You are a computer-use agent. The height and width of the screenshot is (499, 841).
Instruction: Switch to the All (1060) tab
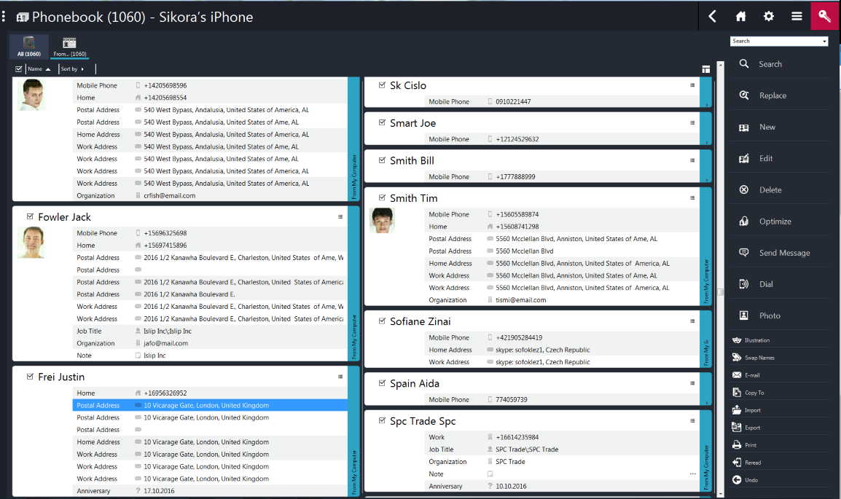[29, 47]
